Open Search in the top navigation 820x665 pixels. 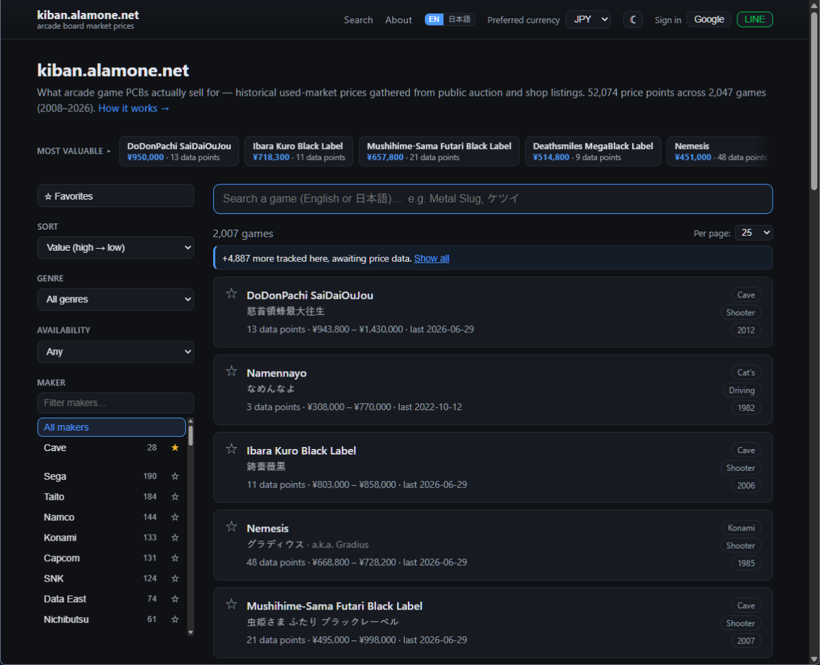pyautogui.click(x=358, y=20)
